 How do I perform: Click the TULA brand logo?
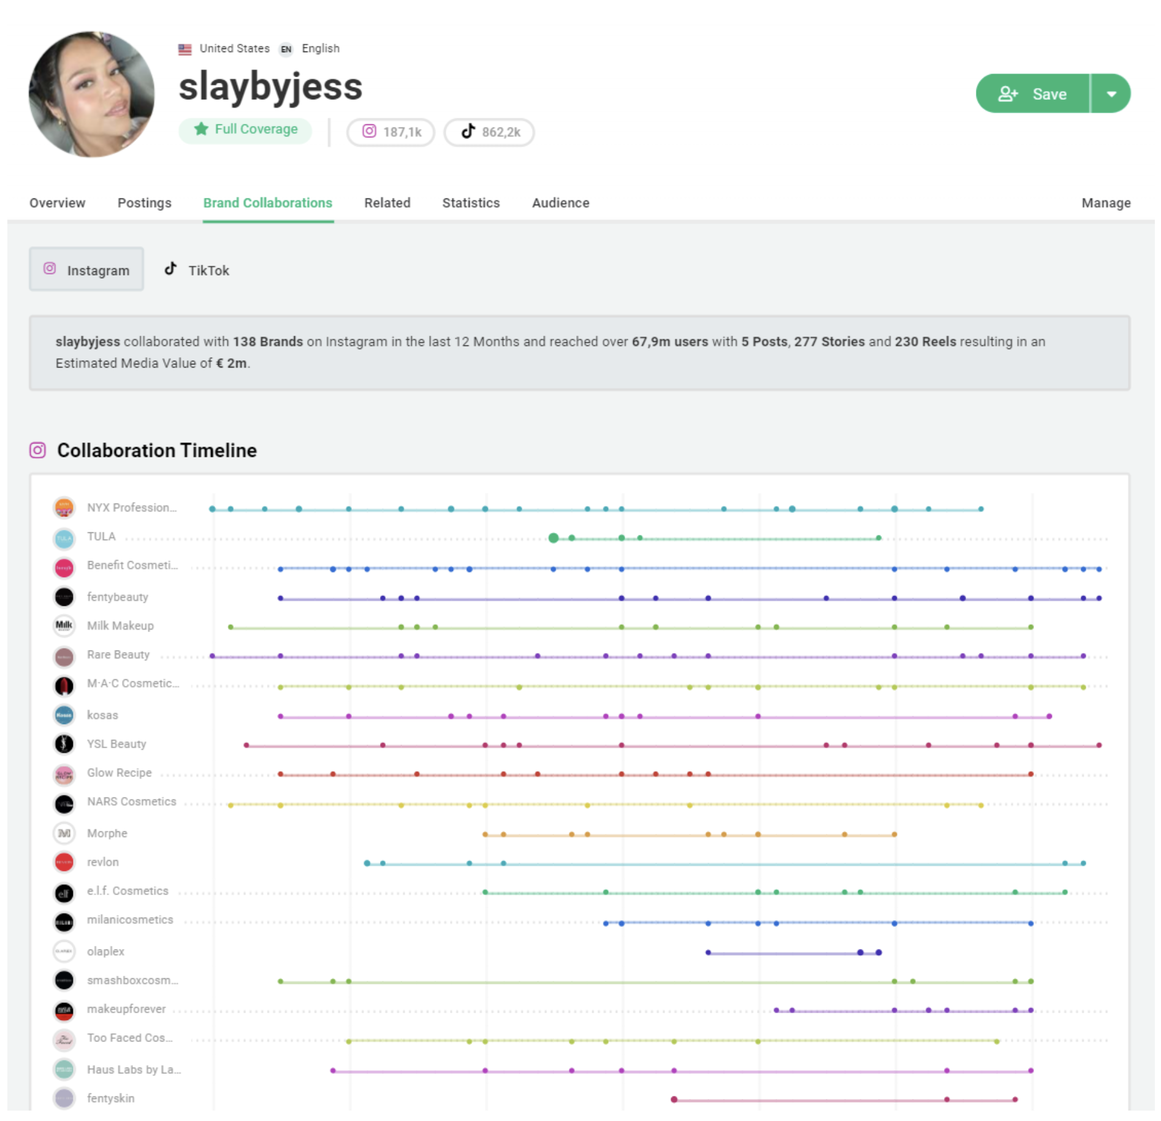(x=64, y=537)
